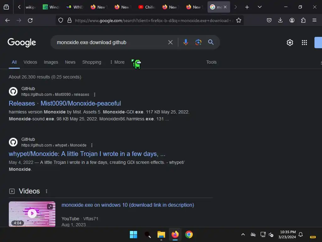Switch to the Videos results tab
Image resolution: width=322 pixels, height=242 pixels.
point(30,62)
